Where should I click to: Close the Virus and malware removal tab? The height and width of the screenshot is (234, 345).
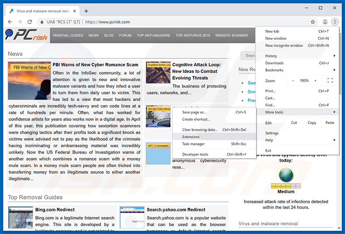tap(75, 11)
